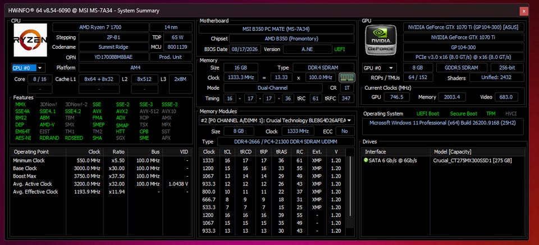Image resolution: width=539 pixels, height=245 pixels.
Task: Select the Avg. Effective Clock row
Action: point(101,192)
